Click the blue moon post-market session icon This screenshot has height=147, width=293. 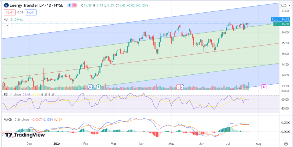(70, 5)
